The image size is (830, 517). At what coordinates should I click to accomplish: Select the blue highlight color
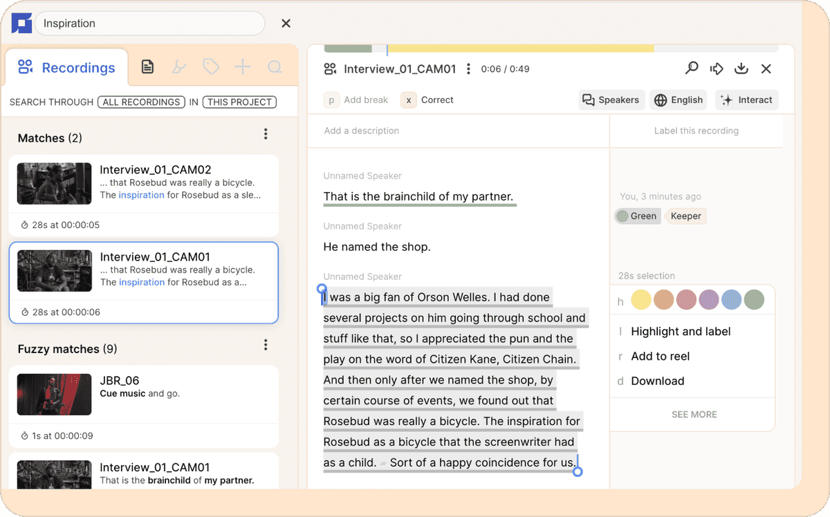(x=732, y=299)
